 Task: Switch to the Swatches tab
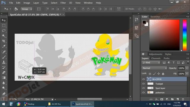[x=155, y=17]
